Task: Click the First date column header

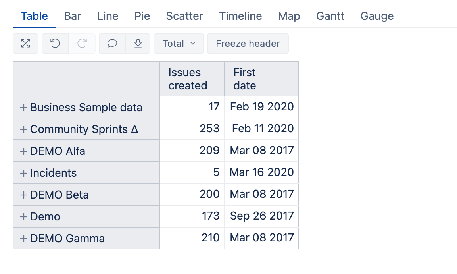Action: (261, 79)
